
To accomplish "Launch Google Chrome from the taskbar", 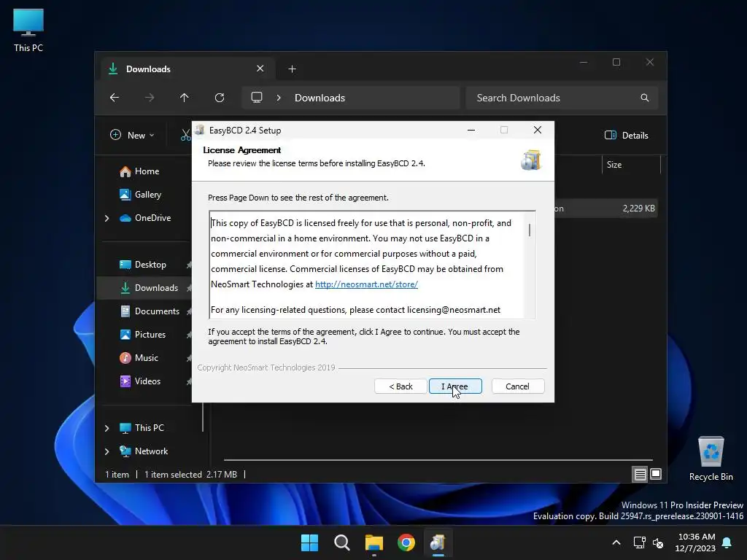I will pyautogui.click(x=406, y=542).
